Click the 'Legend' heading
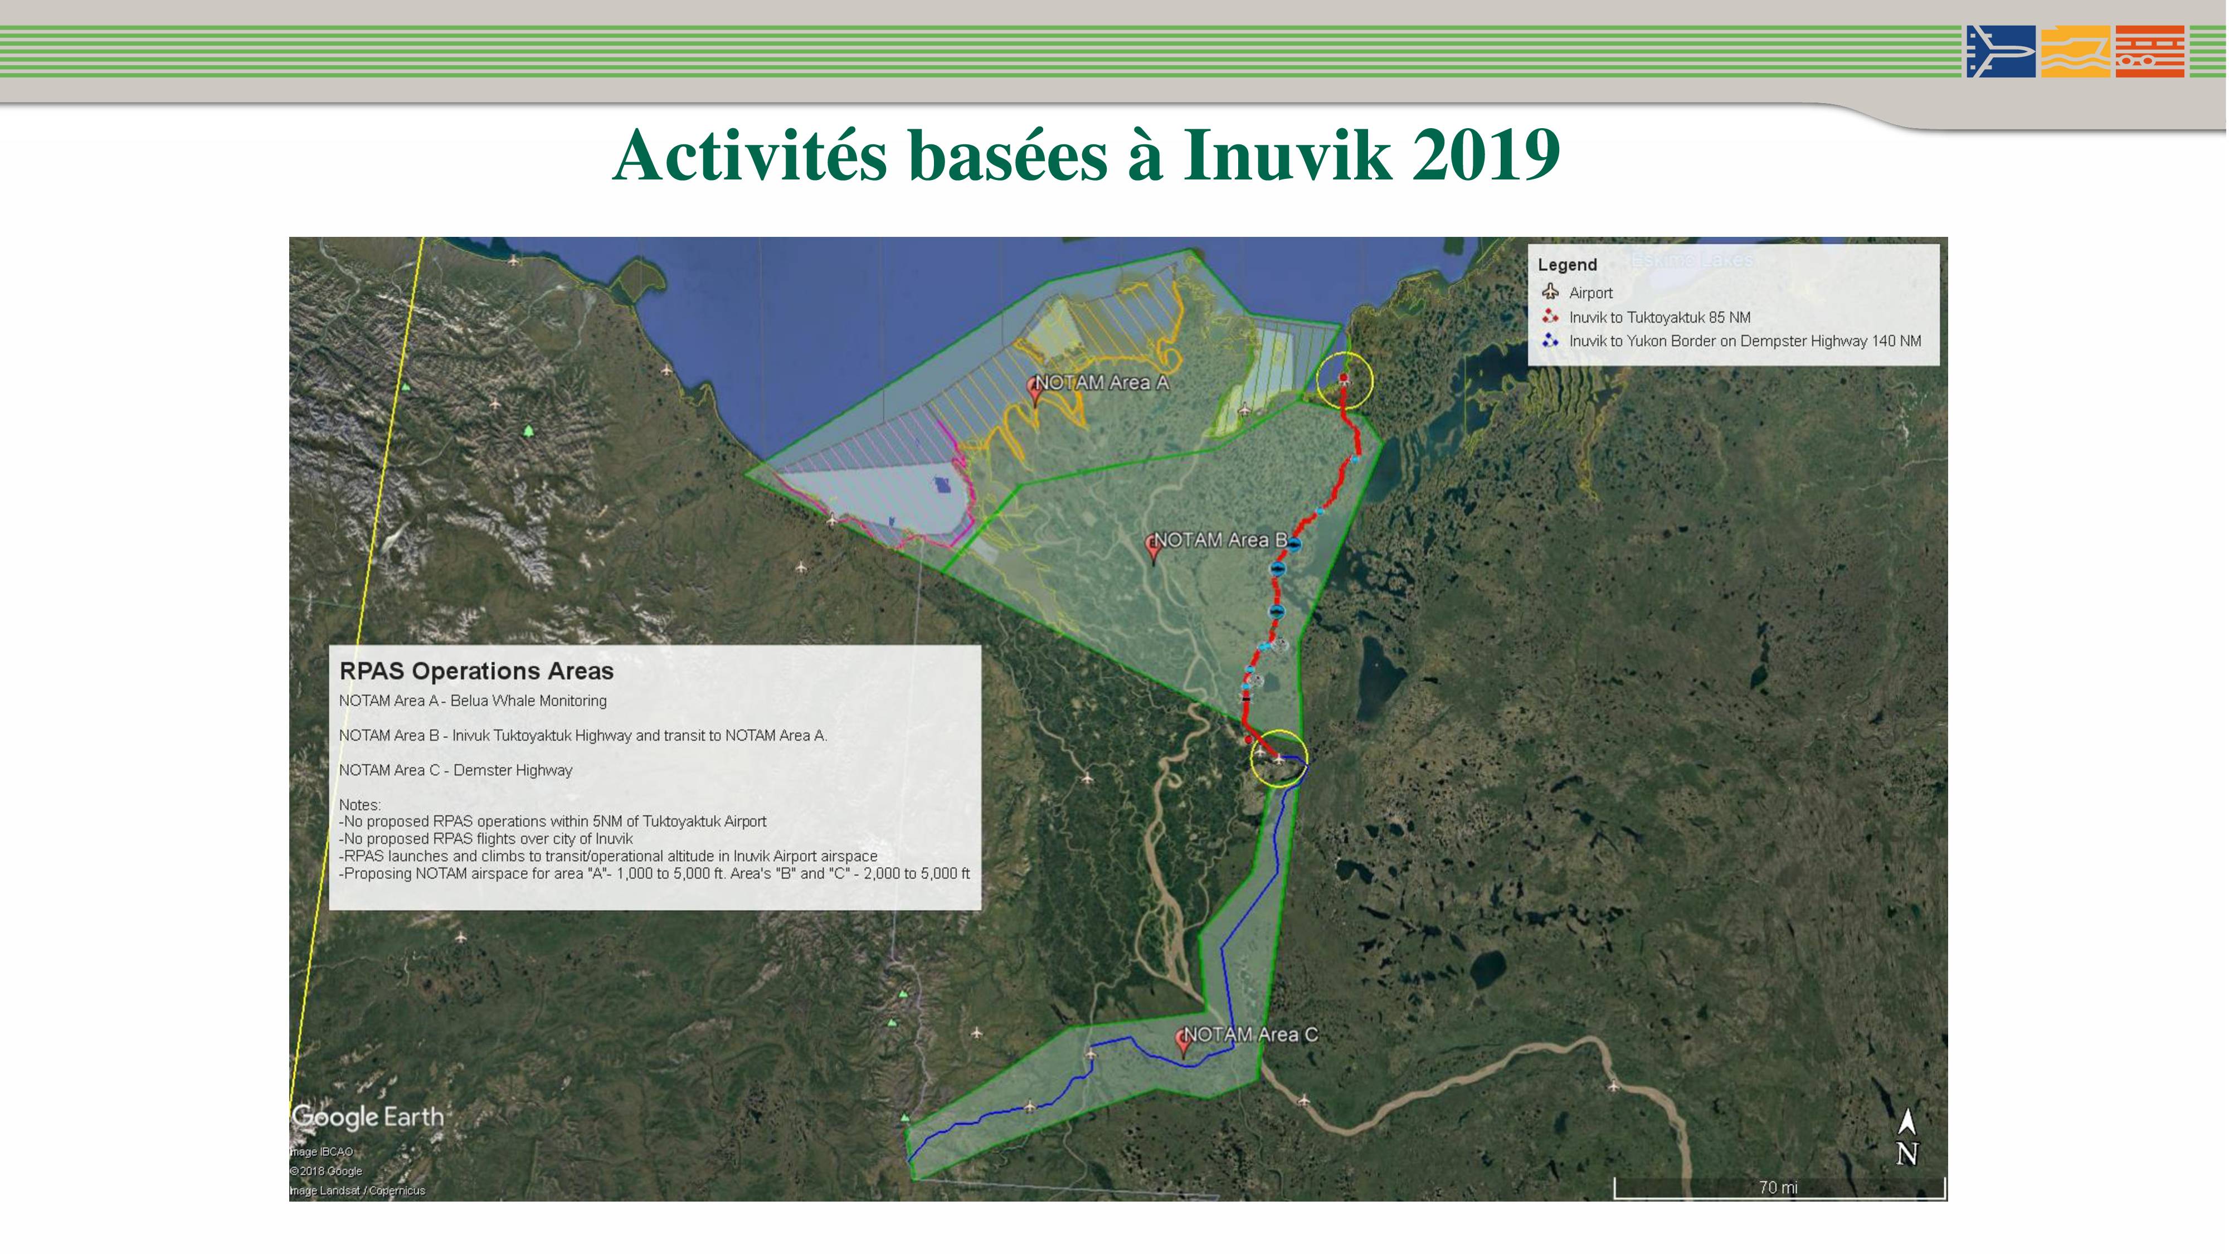2229x1254 pixels. [1567, 265]
